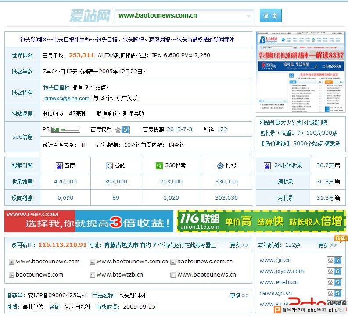Click the 改版 corner badge
Screen dimensions: 348x316
pyautogui.click(x=341, y=238)
